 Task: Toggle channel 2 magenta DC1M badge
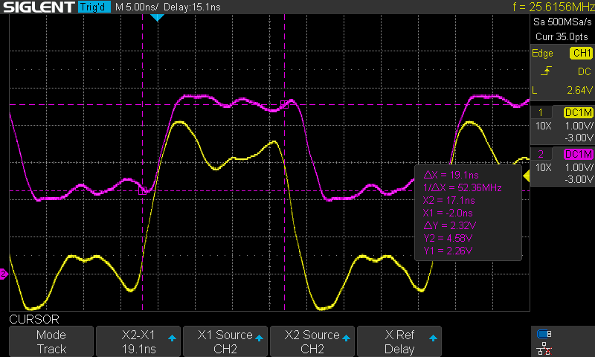578,154
